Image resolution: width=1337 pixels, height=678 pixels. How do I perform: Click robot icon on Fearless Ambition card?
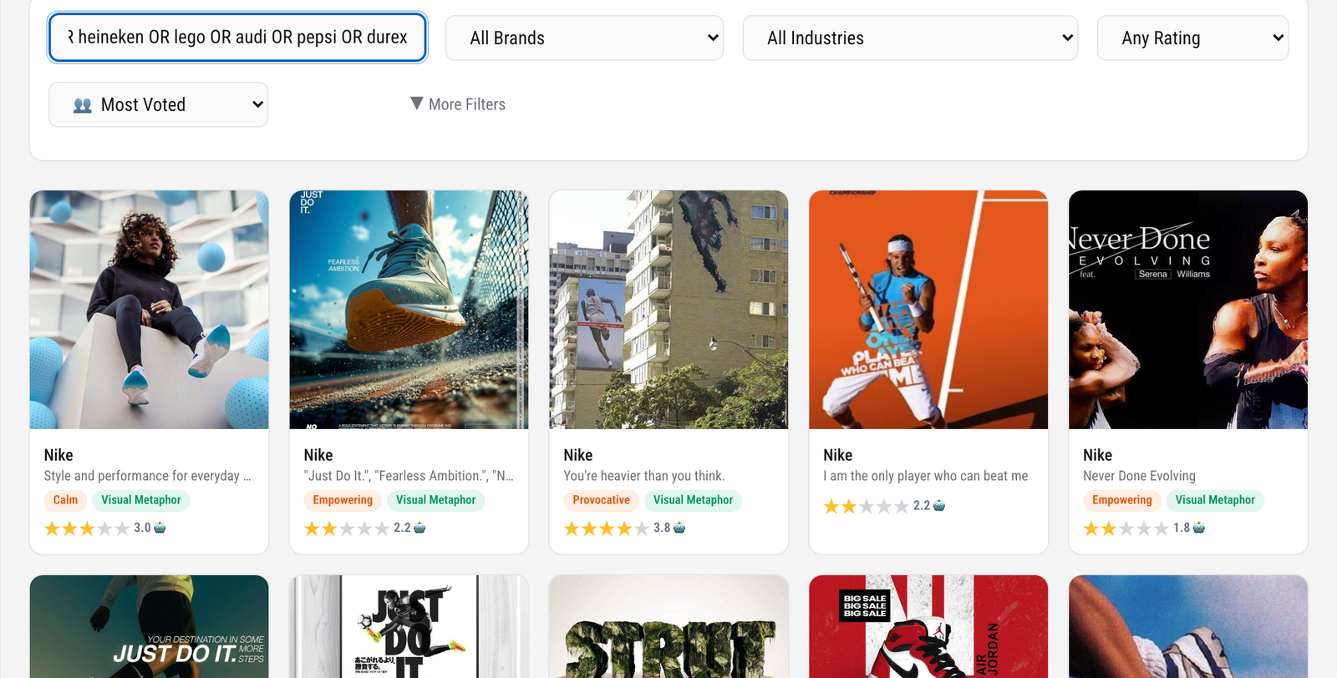[x=419, y=528]
